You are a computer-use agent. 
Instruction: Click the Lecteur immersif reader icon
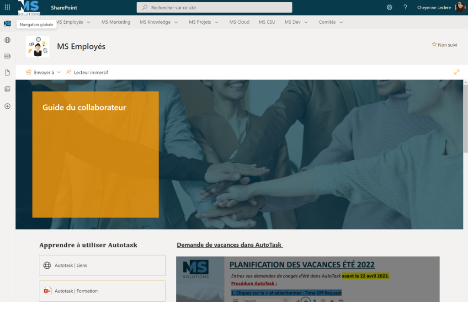[69, 72]
